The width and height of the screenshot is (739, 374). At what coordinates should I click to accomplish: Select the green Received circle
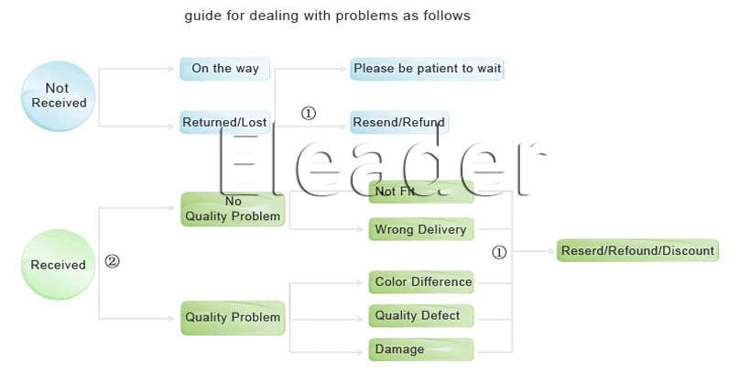(59, 265)
